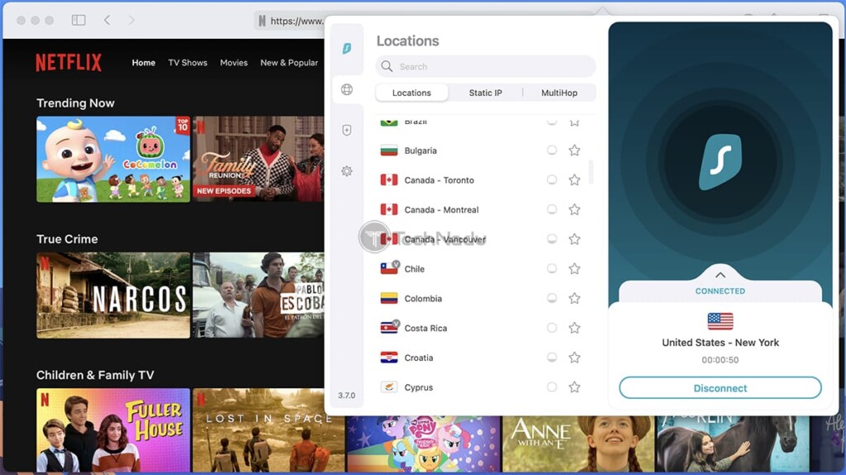846x475 pixels.
Task: Open the My Little Pony thumbnail
Action: point(424,444)
